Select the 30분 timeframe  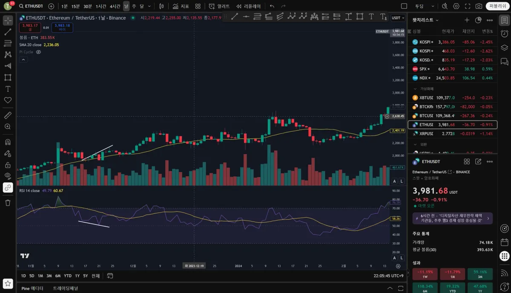(x=88, y=6)
